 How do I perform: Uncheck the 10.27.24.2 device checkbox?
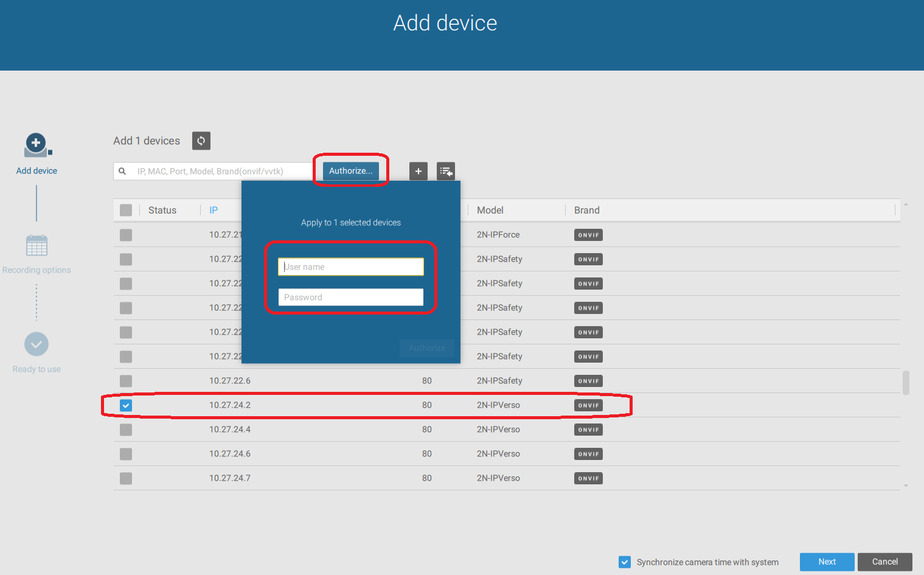[x=126, y=405]
